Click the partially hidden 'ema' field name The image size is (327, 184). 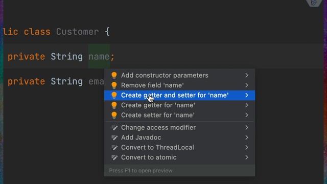(x=97, y=82)
